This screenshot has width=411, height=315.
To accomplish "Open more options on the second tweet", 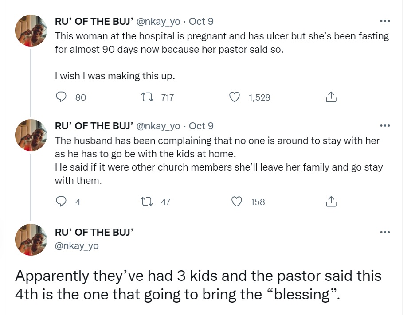I will (385, 126).
